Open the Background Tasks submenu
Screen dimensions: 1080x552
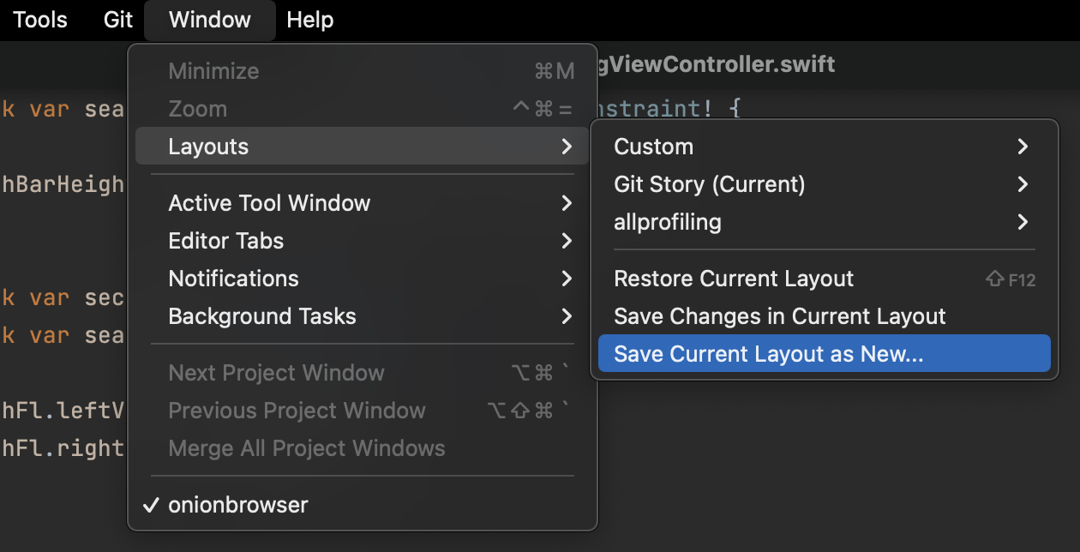point(362,316)
